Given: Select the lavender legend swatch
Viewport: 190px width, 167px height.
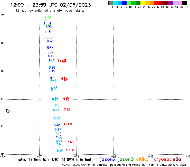Looking at the screenshot, I should pos(175,3).
